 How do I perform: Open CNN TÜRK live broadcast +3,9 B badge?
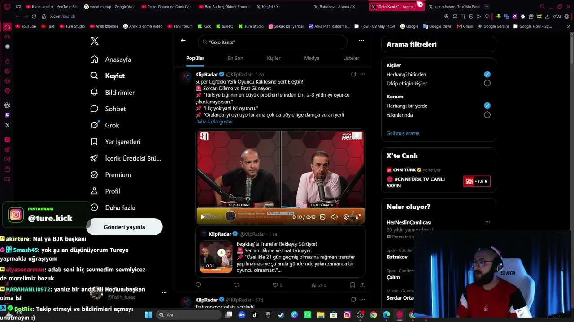point(477,181)
